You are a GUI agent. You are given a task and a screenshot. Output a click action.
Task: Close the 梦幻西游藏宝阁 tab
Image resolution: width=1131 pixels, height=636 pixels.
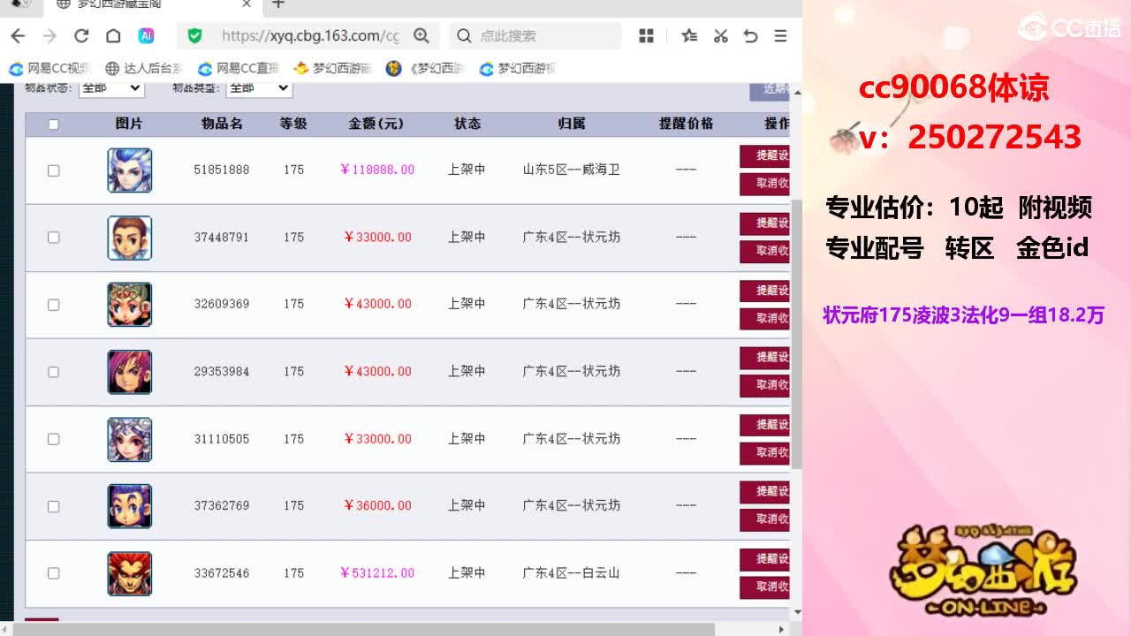pos(247,4)
